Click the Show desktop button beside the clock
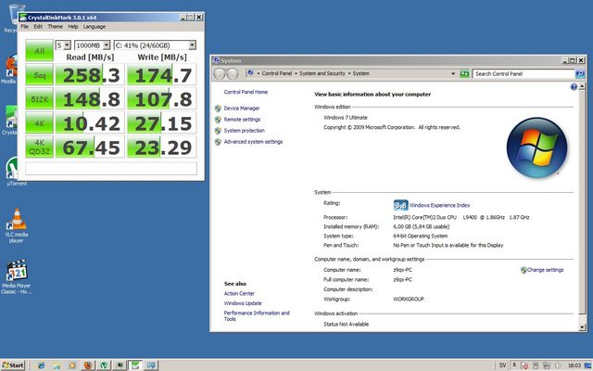 [587, 365]
